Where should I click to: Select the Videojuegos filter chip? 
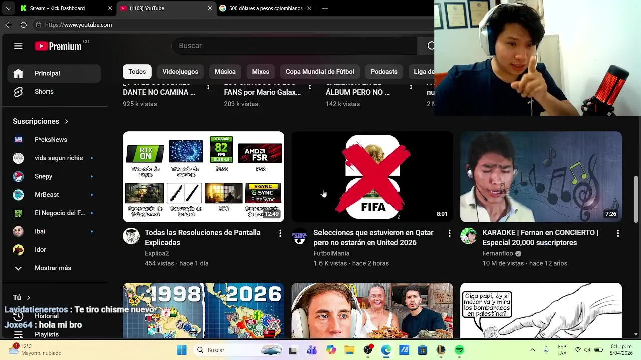(180, 72)
